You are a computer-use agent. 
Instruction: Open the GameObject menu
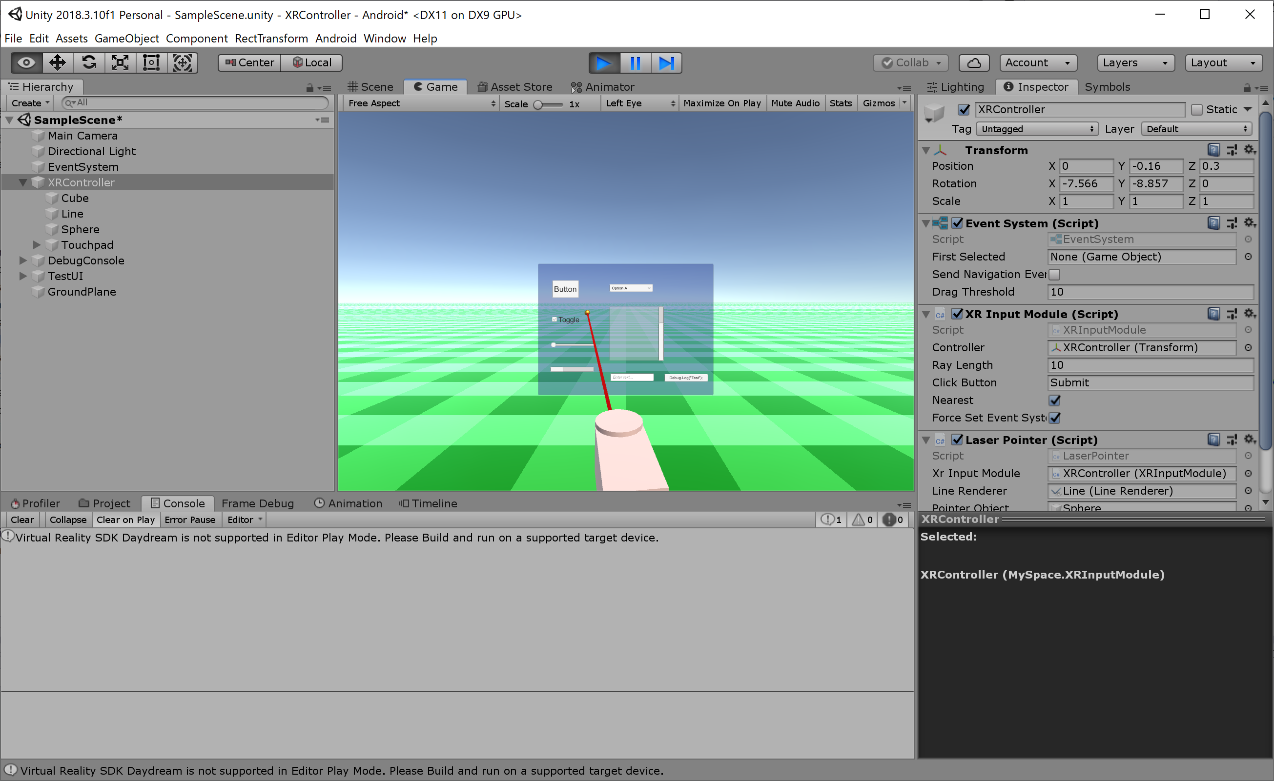pyautogui.click(x=127, y=38)
